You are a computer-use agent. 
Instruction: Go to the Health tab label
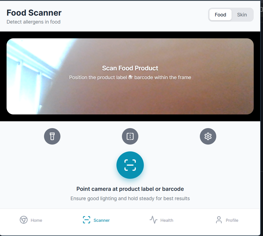click(167, 220)
